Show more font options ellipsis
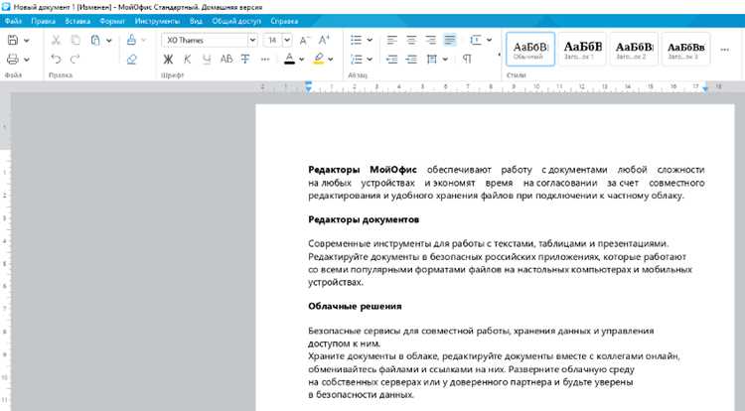This screenshot has height=411, width=745. (x=265, y=60)
